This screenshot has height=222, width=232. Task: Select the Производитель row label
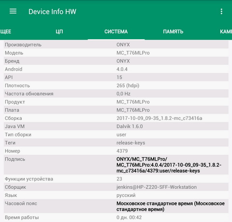click(23, 44)
